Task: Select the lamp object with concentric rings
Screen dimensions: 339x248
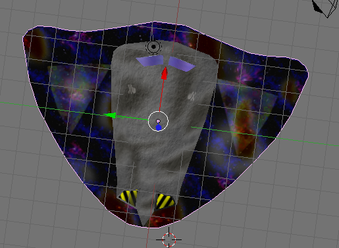Action: pos(153,47)
